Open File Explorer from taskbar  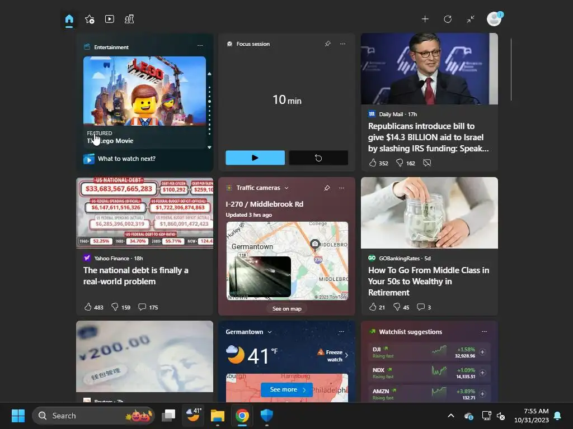pyautogui.click(x=218, y=416)
